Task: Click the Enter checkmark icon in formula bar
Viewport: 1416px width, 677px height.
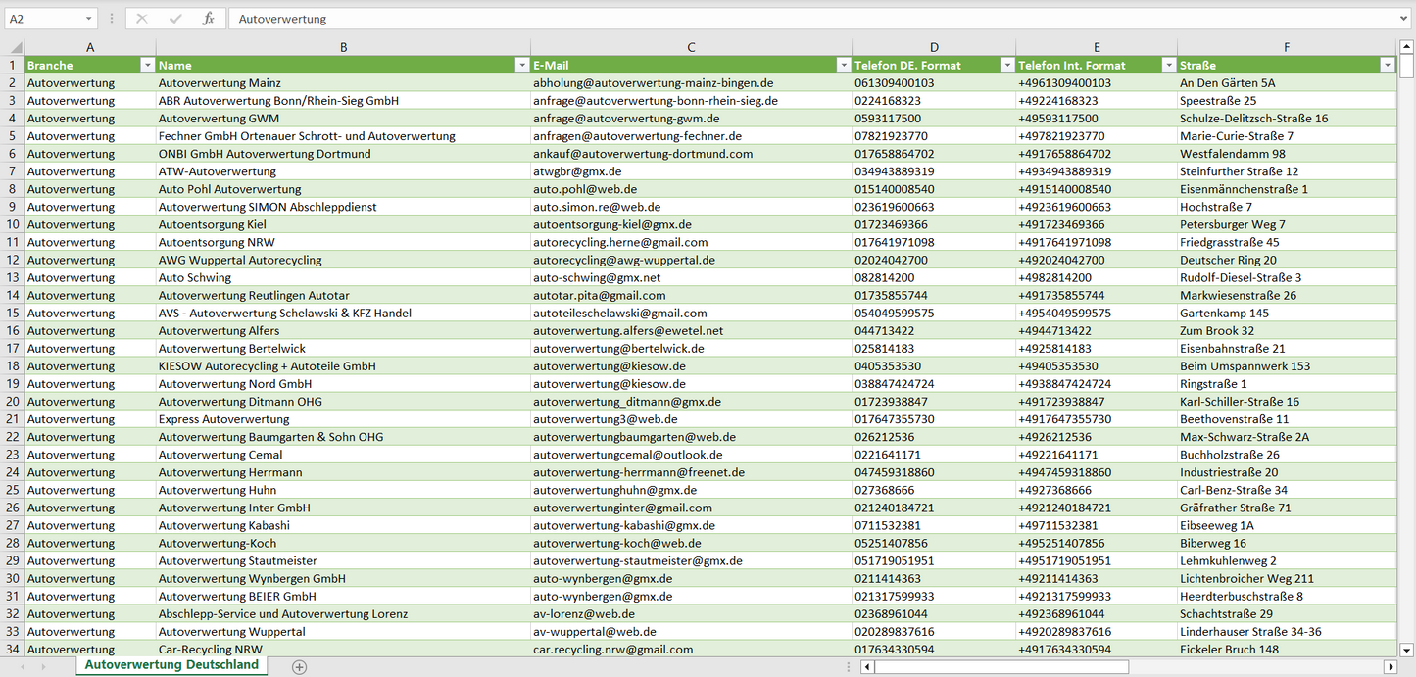Action: click(175, 19)
